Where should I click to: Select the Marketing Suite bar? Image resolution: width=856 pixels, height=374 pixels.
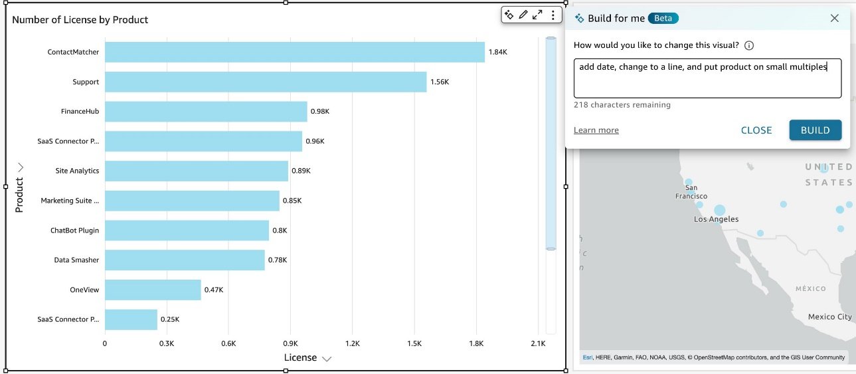pyautogui.click(x=192, y=201)
